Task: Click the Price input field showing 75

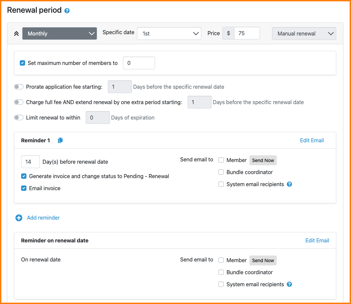Action: tap(247, 33)
